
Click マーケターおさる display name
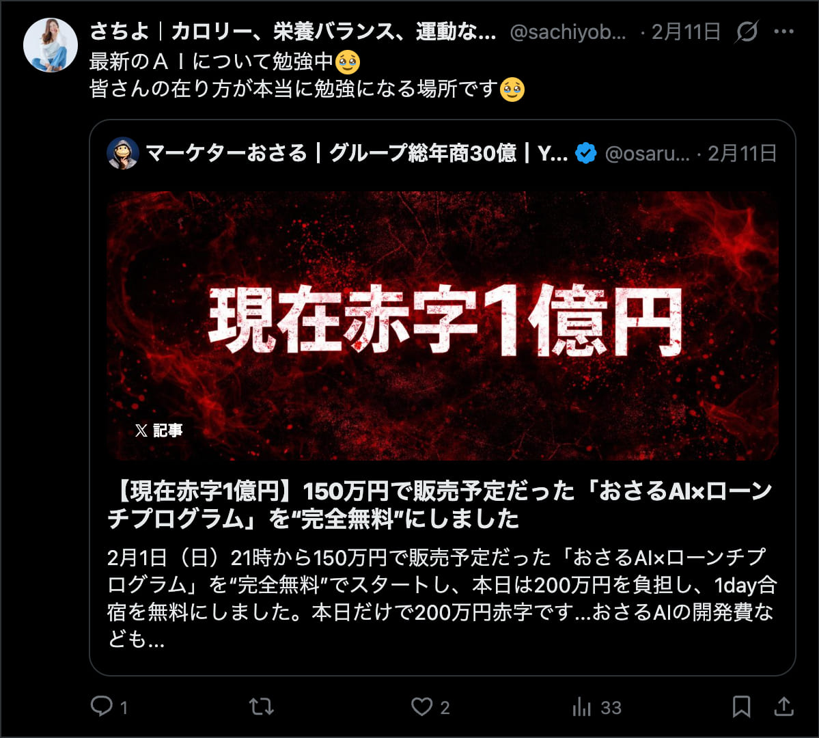[x=357, y=154]
